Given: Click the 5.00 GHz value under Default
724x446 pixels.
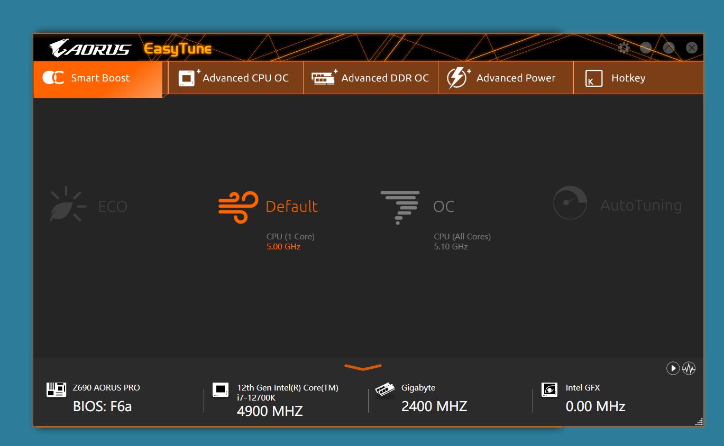Looking at the screenshot, I should pos(283,247).
